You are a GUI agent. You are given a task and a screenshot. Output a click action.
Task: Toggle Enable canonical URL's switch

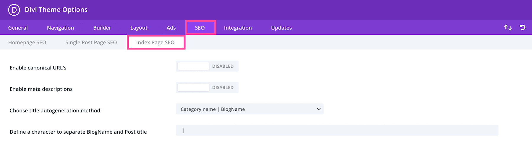[207, 66]
